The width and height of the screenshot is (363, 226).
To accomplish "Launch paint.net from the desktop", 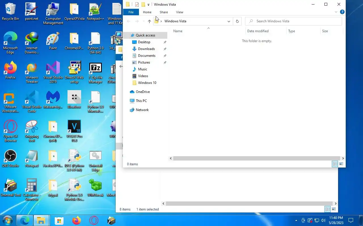I will tap(31, 12).
